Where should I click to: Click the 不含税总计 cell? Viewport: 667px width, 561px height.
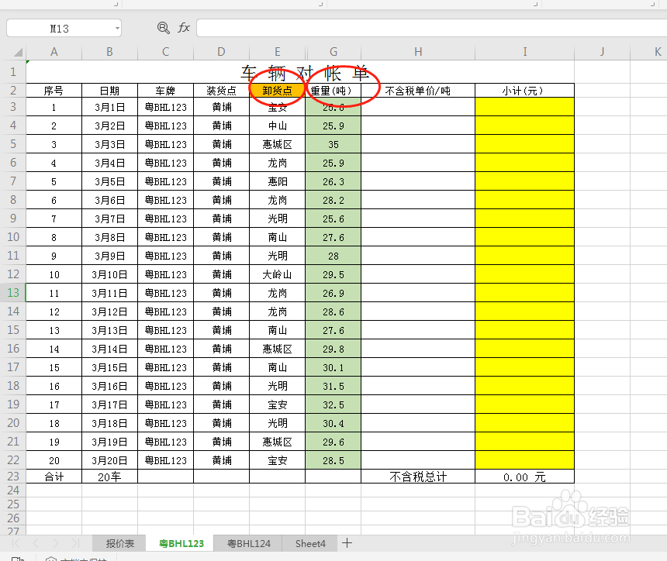click(x=418, y=477)
